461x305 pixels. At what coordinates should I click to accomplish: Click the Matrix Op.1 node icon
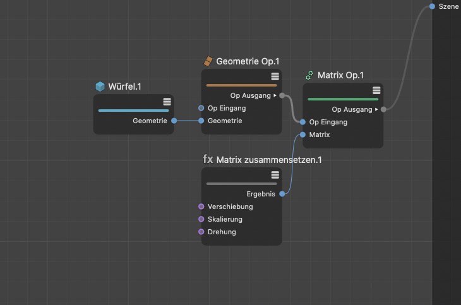pos(309,75)
